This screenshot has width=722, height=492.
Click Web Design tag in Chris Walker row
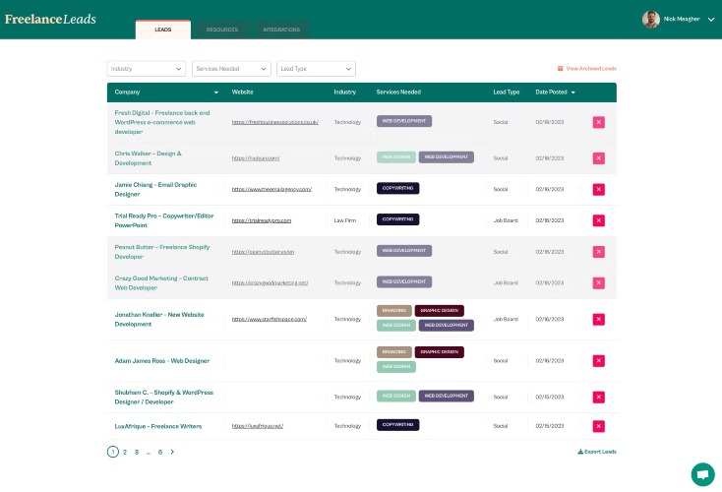396,157
